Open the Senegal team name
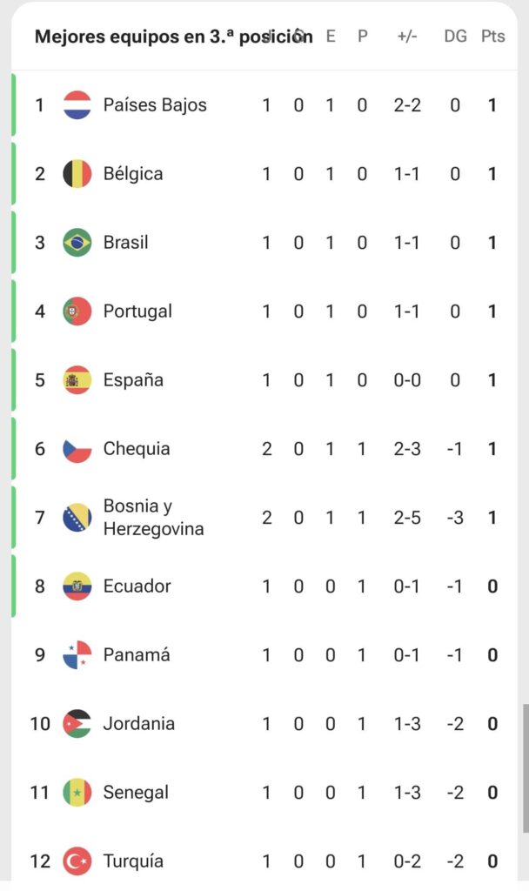This screenshot has height=891, width=529. click(x=136, y=793)
